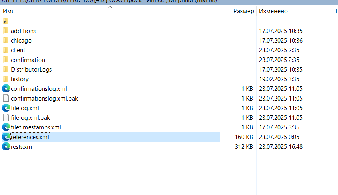Select the references.xml file name

point(30,137)
